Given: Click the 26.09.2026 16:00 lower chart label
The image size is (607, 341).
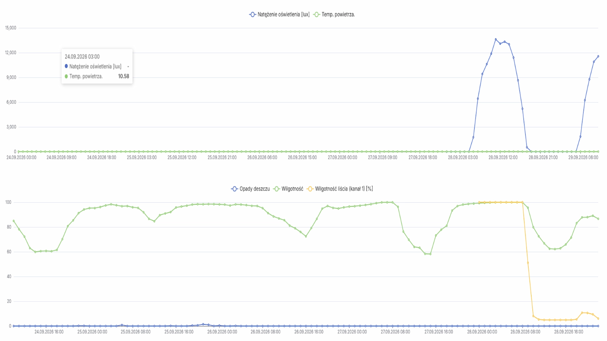Looking at the screenshot, I should tap(309, 332).
